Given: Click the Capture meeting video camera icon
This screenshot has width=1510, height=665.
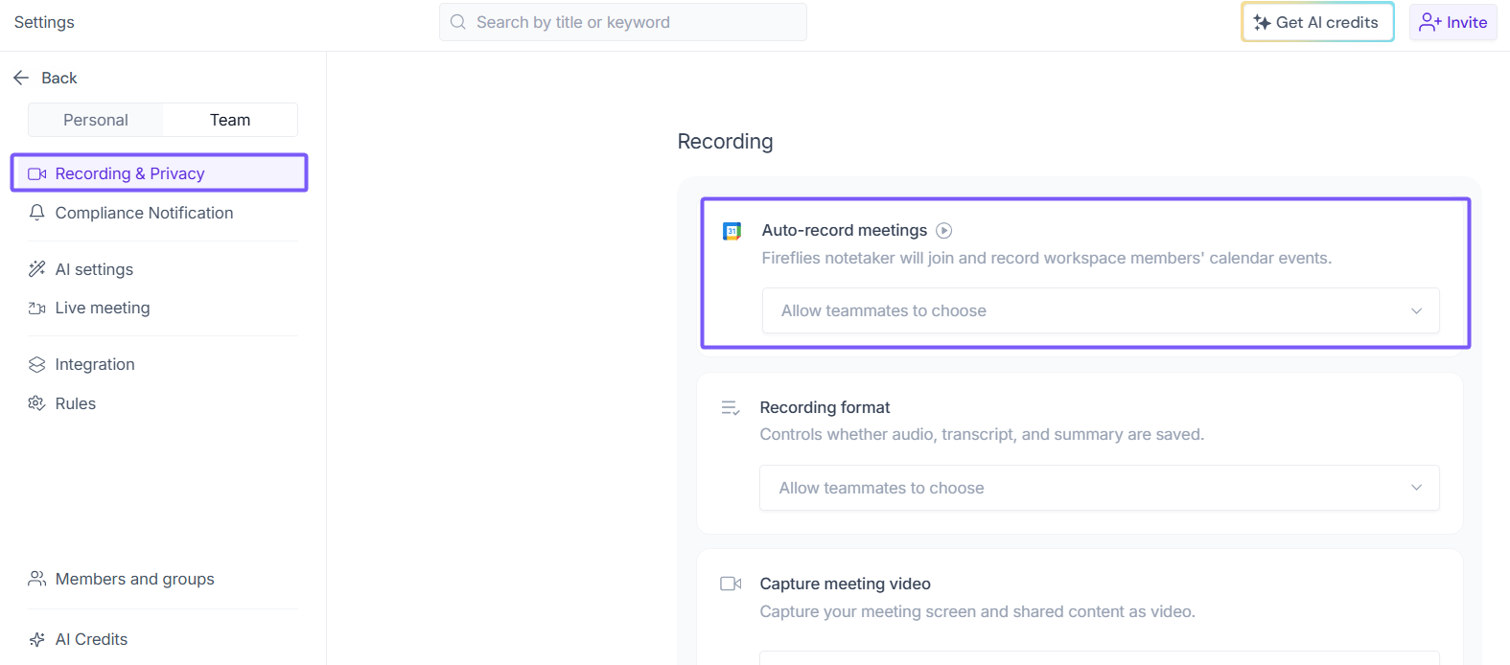Looking at the screenshot, I should coord(731,584).
